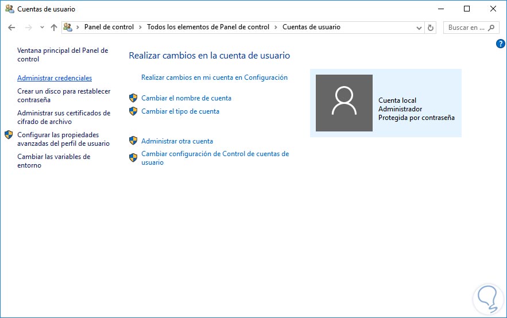
Task: Click shield icon beside Configurar las propiedades avanzadas
Action: click(9, 135)
